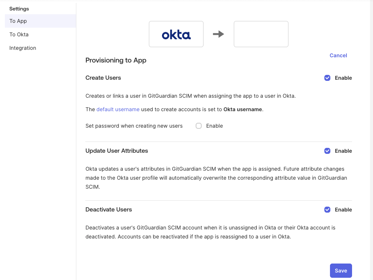Click the blank application logo box
Image resolution: width=373 pixels, height=280 pixels.
(261, 34)
